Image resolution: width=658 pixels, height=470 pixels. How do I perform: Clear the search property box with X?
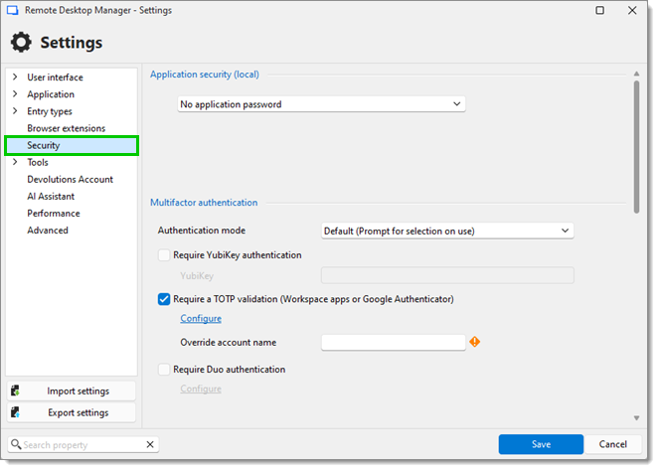[x=150, y=444]
